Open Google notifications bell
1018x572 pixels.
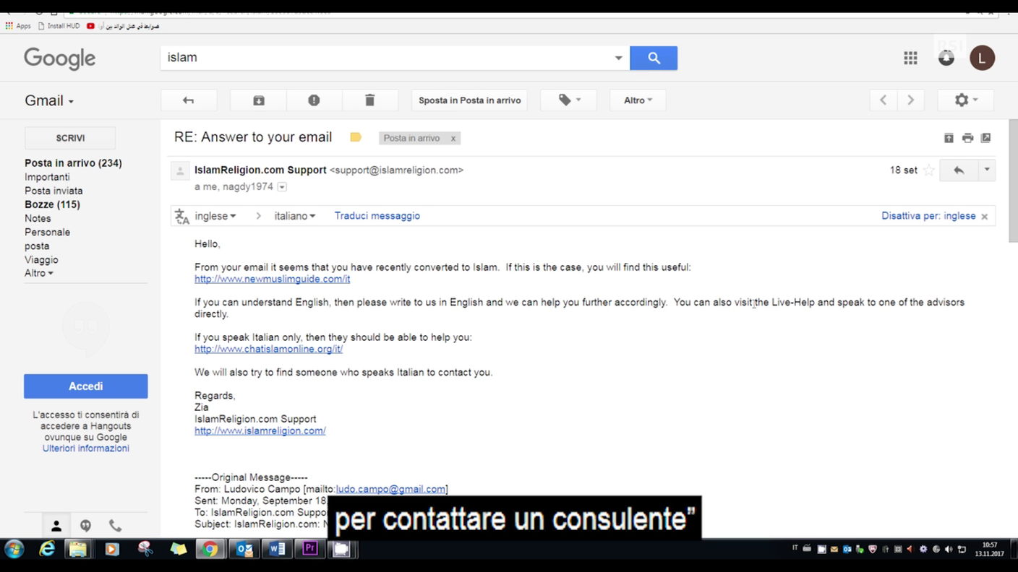(x=946, y=58)
